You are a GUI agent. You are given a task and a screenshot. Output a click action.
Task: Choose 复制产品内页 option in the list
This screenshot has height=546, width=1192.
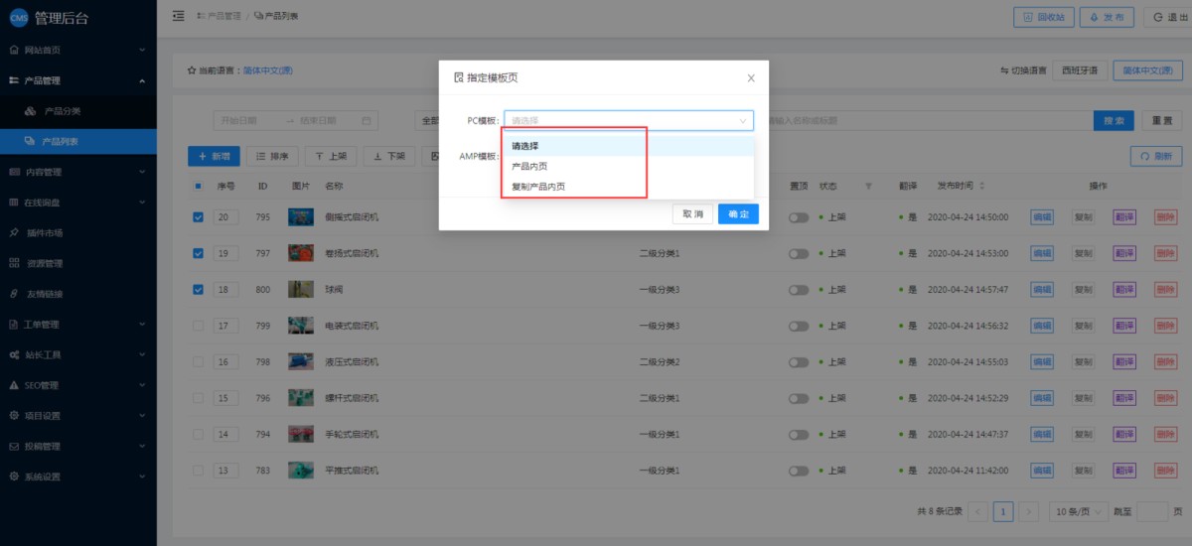pos(538,187)
